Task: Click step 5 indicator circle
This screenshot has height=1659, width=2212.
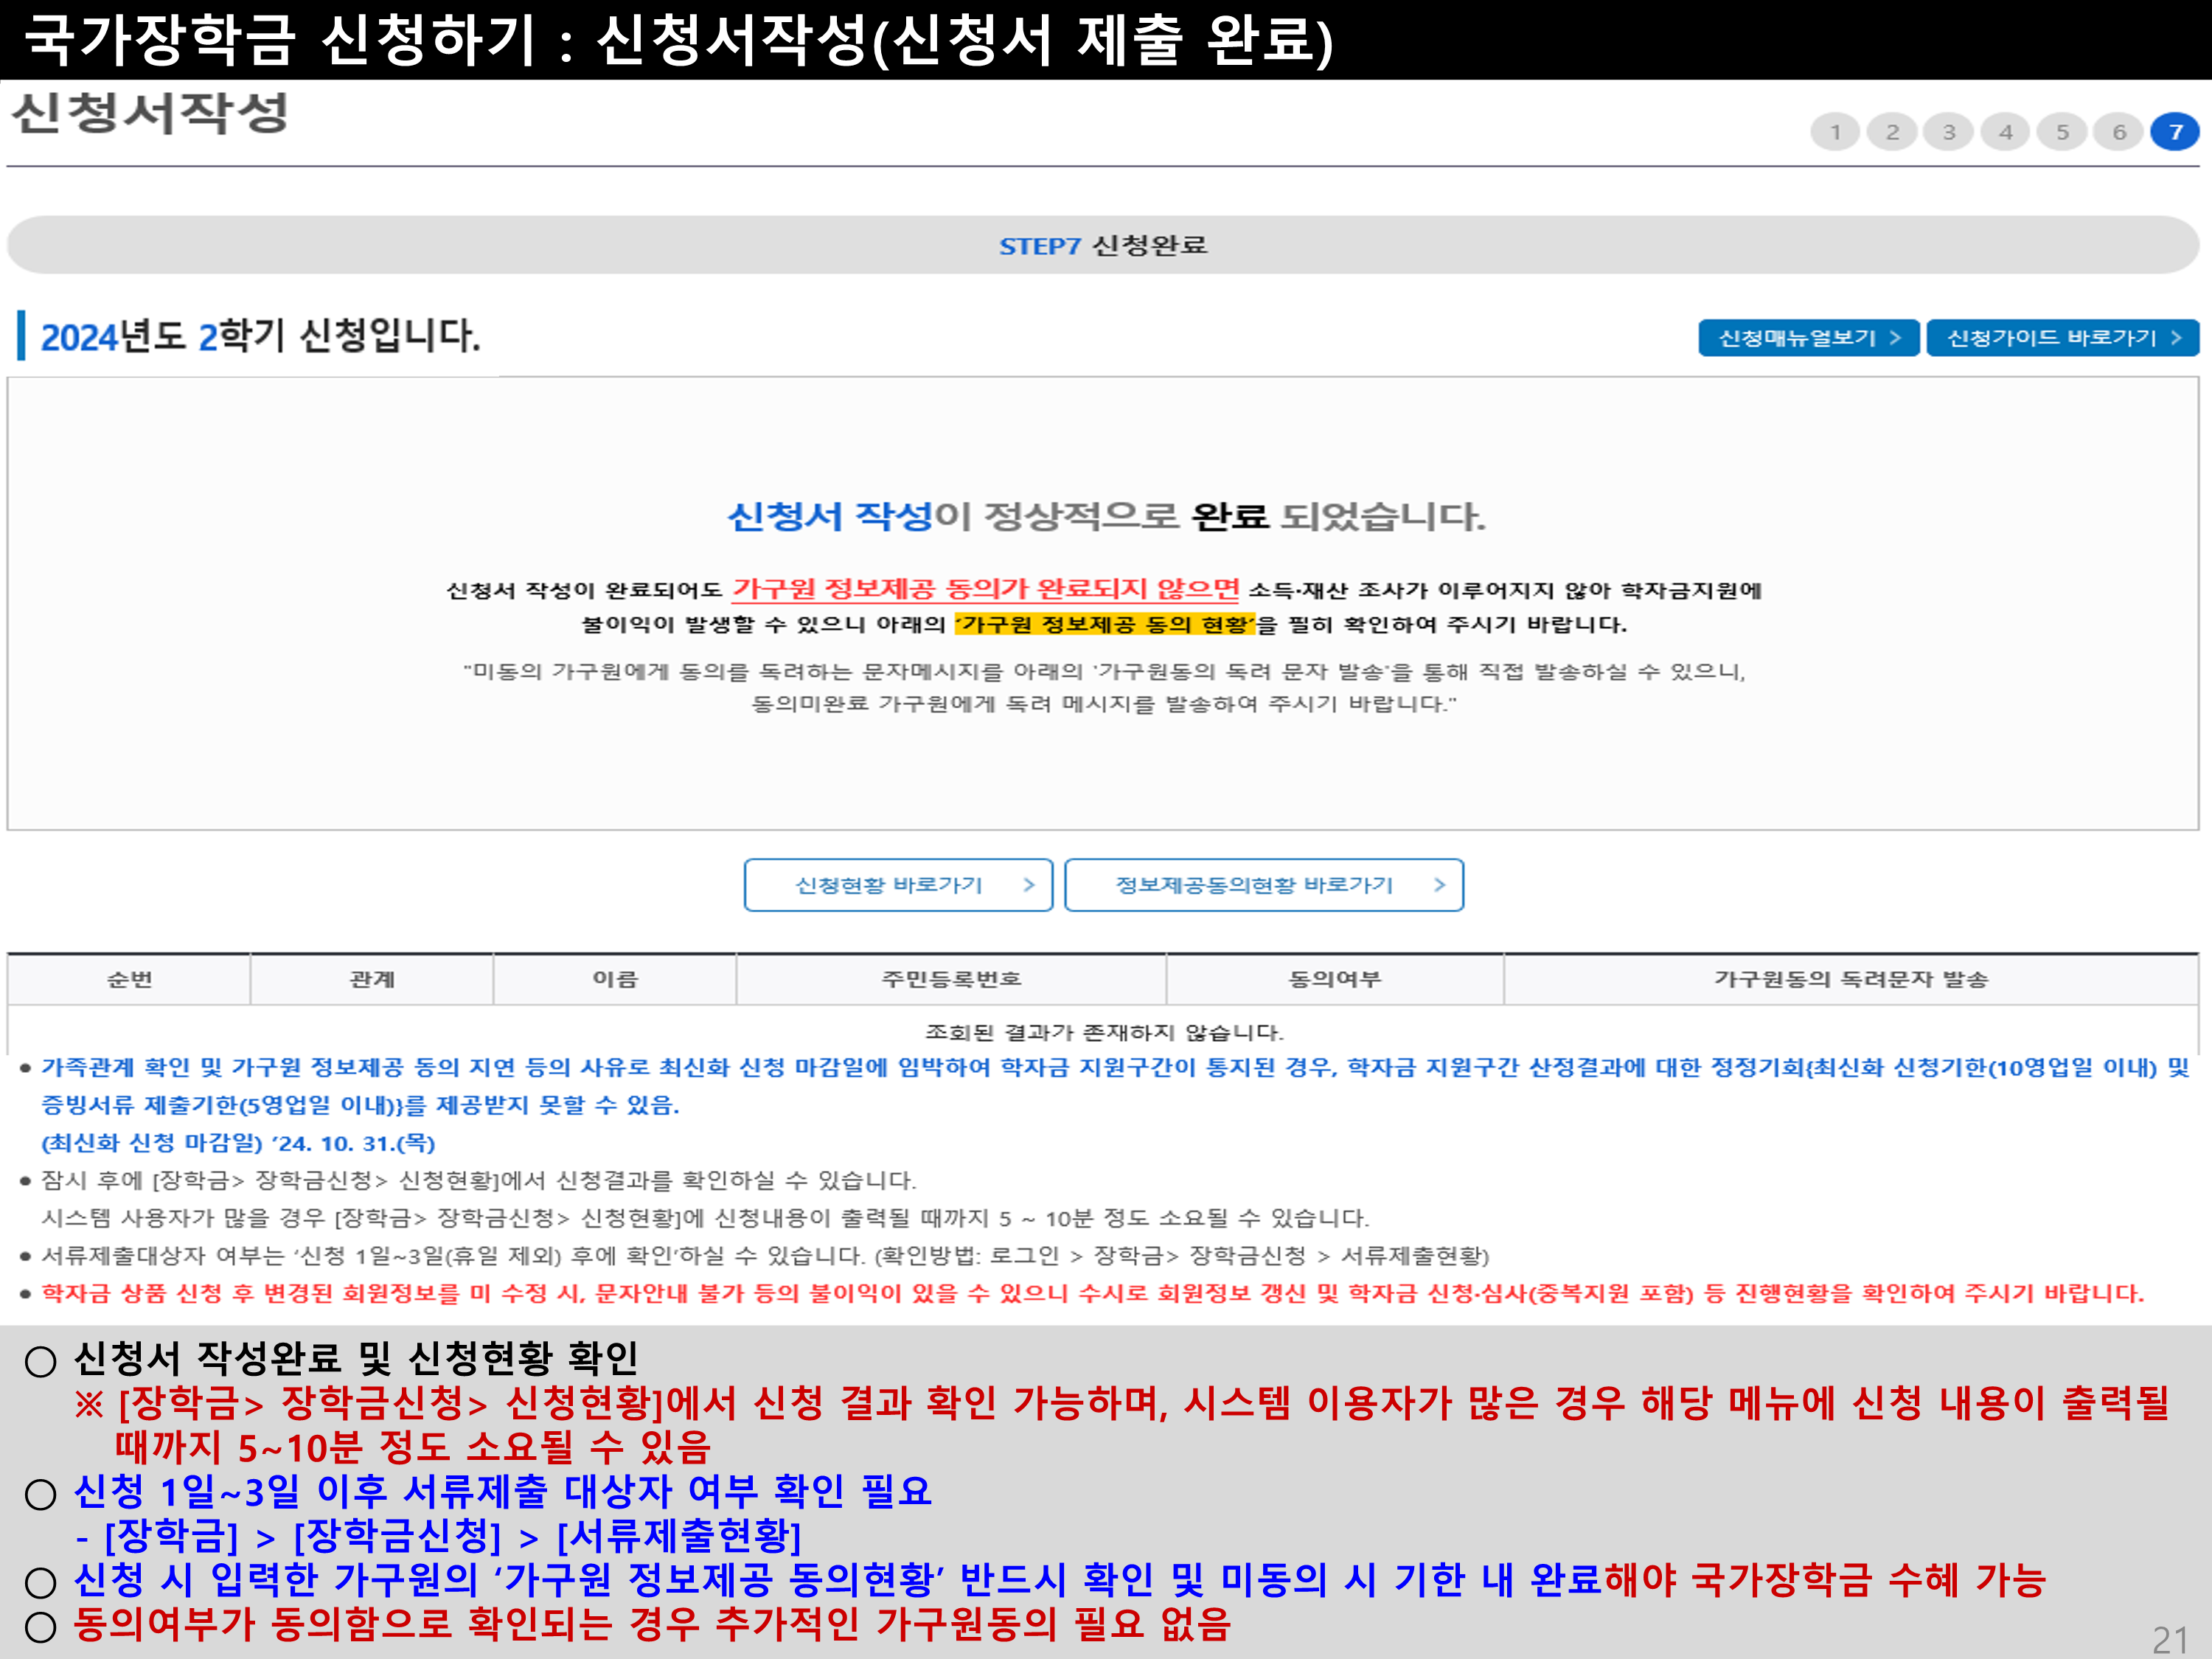Action: click(x=2062, y=132)
